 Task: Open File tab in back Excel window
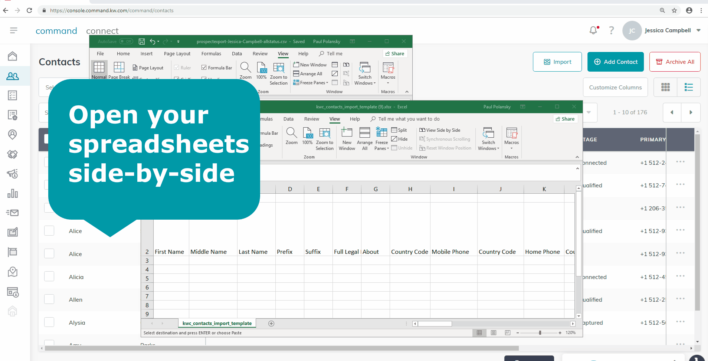coord(100,54)
